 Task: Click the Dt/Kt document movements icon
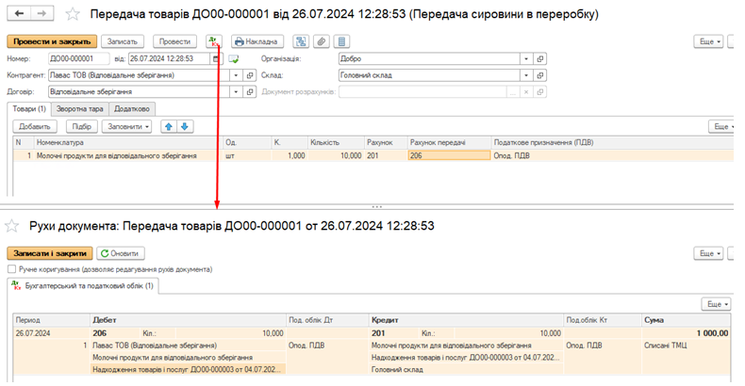coord(213,41)
